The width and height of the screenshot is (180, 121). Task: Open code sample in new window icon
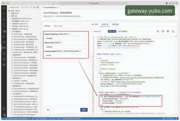tap(173, 31)
